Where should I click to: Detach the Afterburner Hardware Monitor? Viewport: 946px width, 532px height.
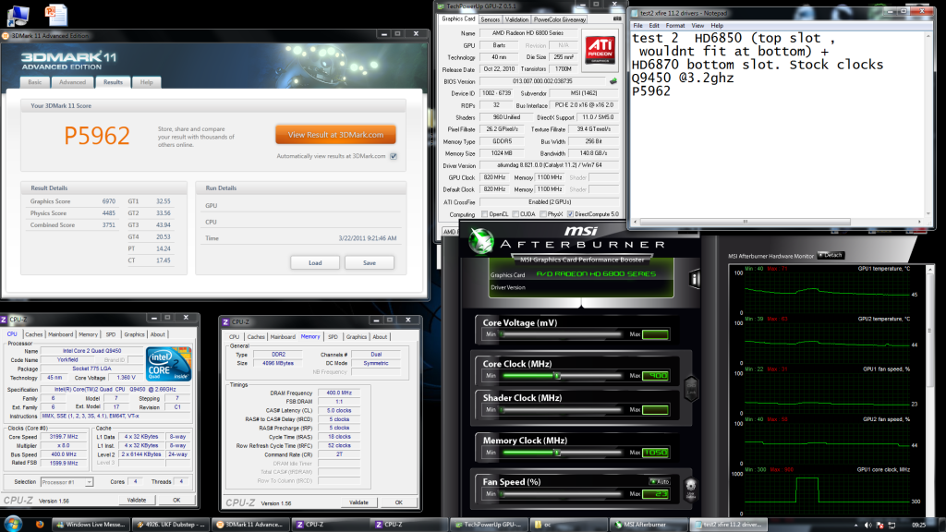(x=831, y=256)
